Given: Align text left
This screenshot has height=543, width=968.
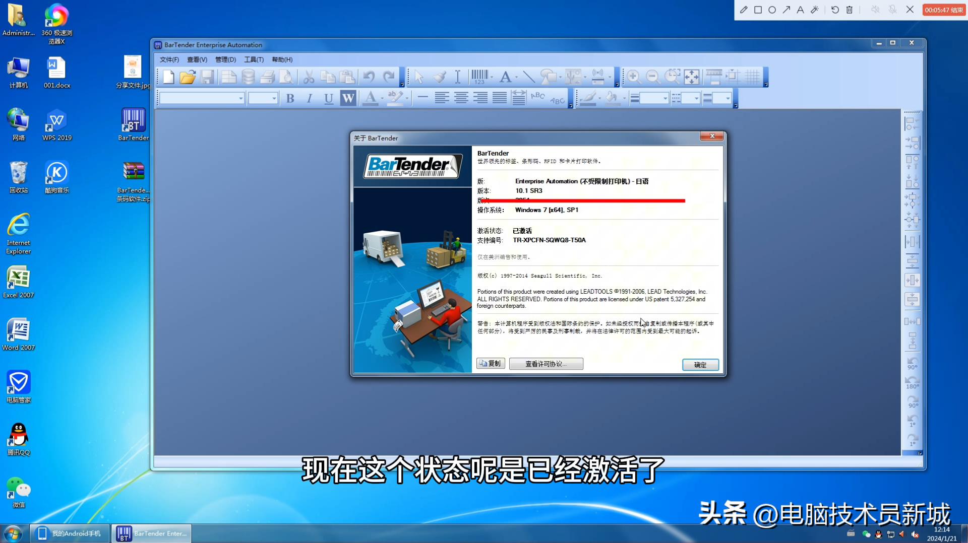Looking at the screenshot, I should (x=442, y=98).
